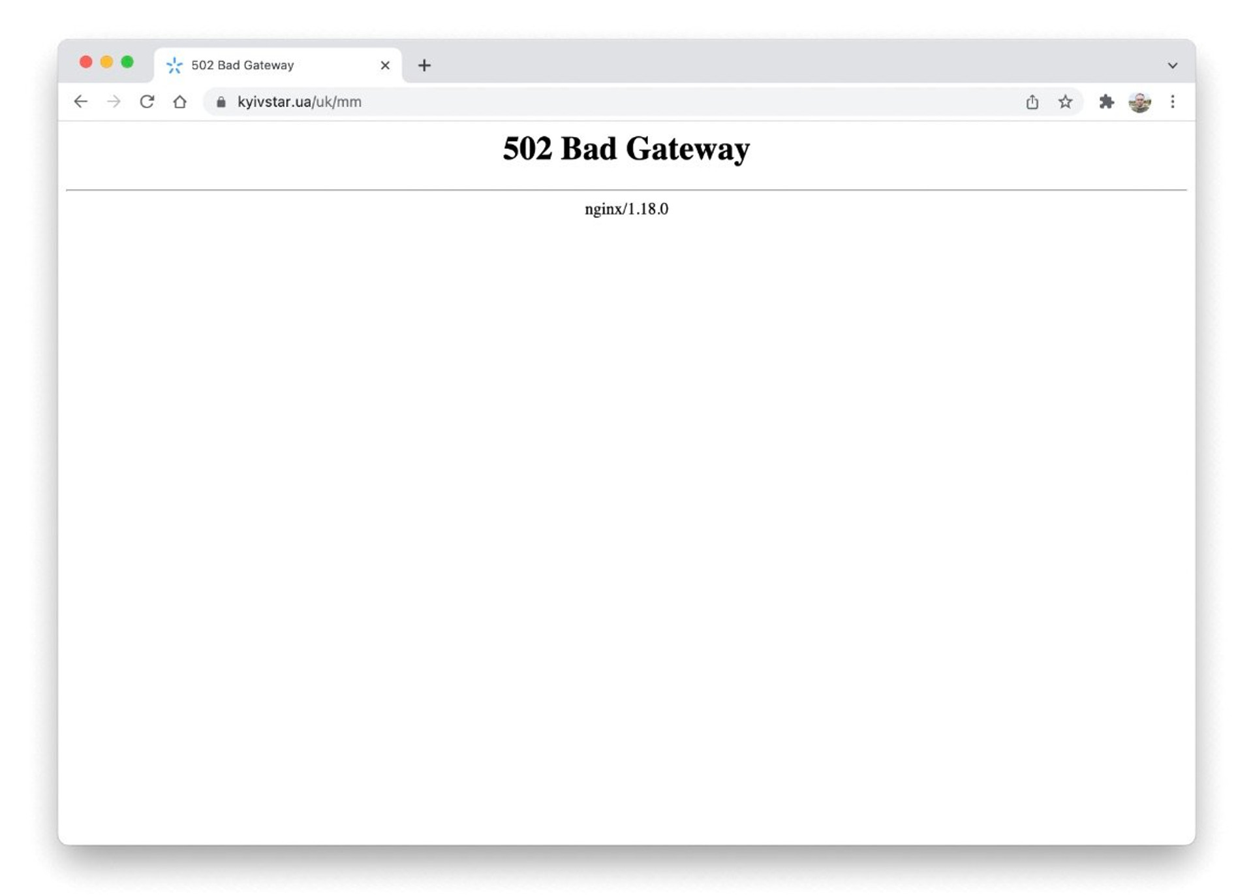Close the 502 Bad Gateway tab
Screen dimensions: 1253x895
pyautogui.click(x=385, y=65)
